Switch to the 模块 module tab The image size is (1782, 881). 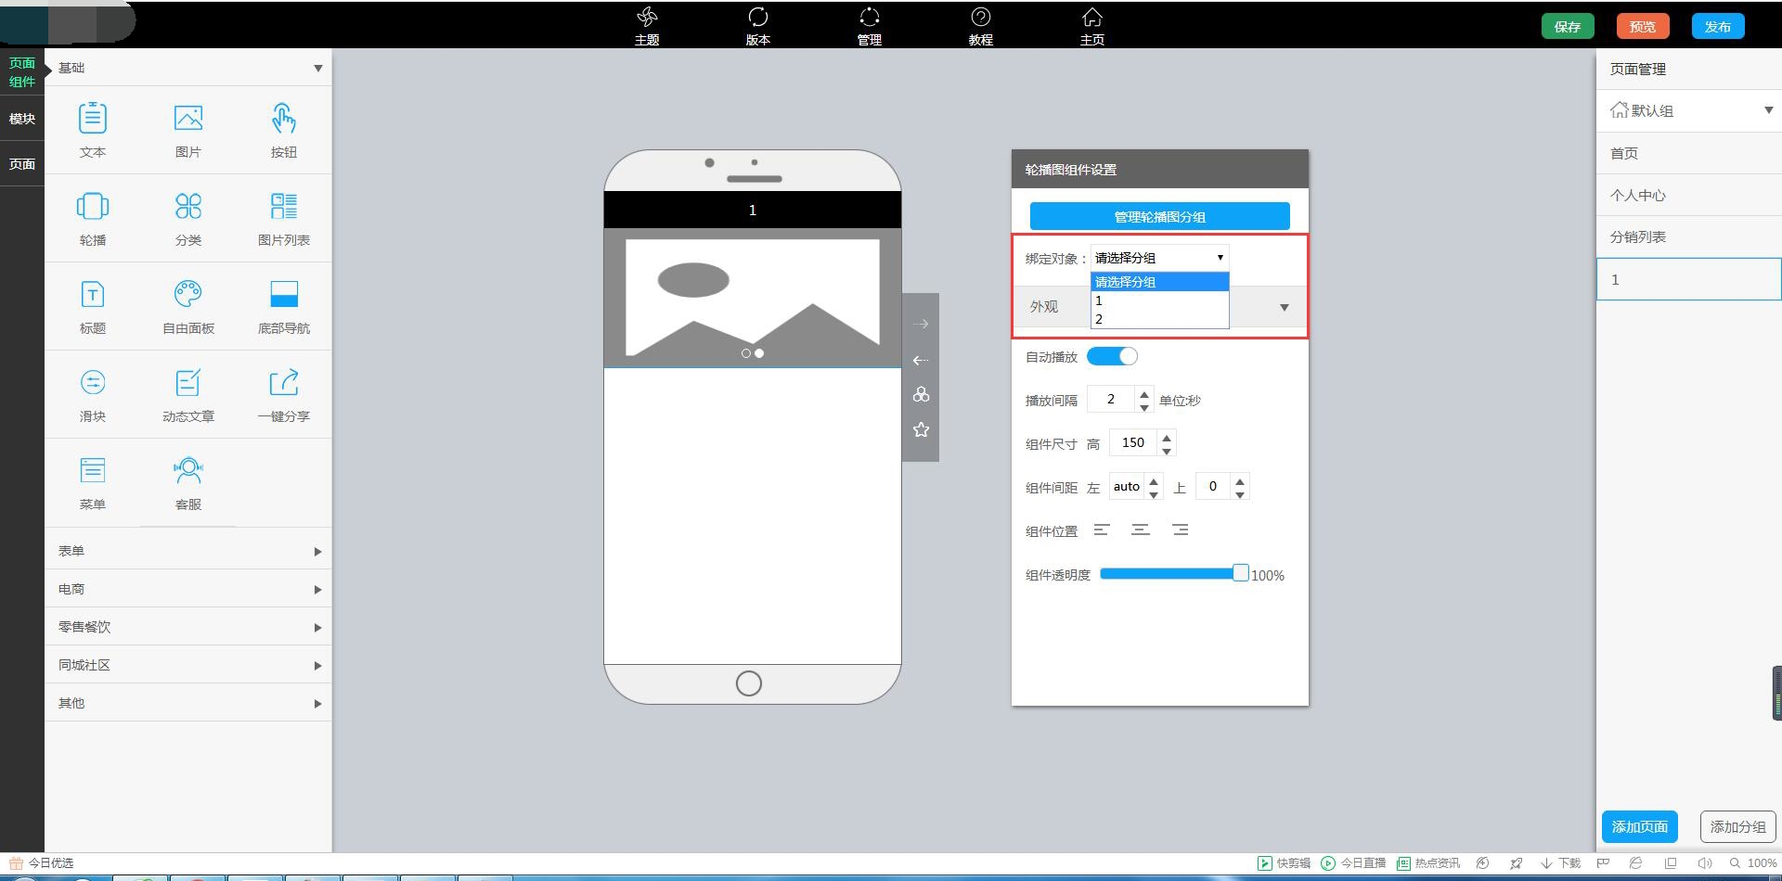click(22, 119)
